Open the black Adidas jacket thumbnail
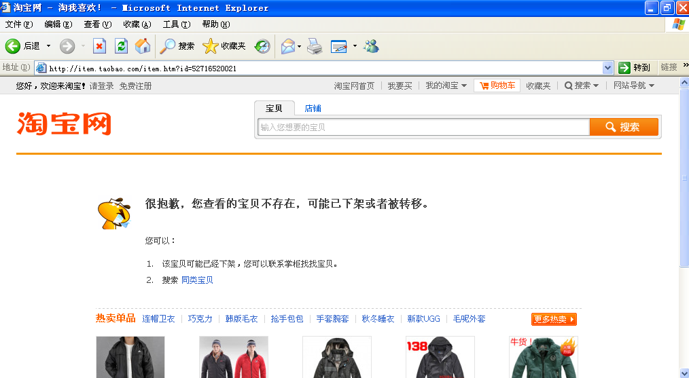The width and height of the screenshot is (689, 378). pos(130,358)
